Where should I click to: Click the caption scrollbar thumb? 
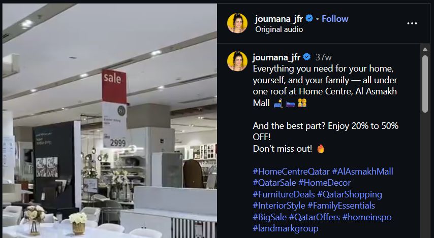425,84
